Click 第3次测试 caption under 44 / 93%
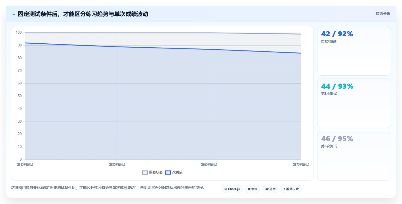Image resolution: width=402 pixels, height=204 pixels. click(329, 94)
